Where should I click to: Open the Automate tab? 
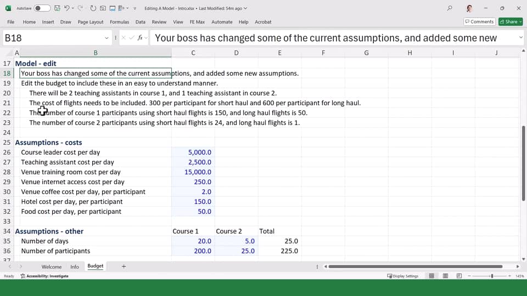(x=222, y=22)
